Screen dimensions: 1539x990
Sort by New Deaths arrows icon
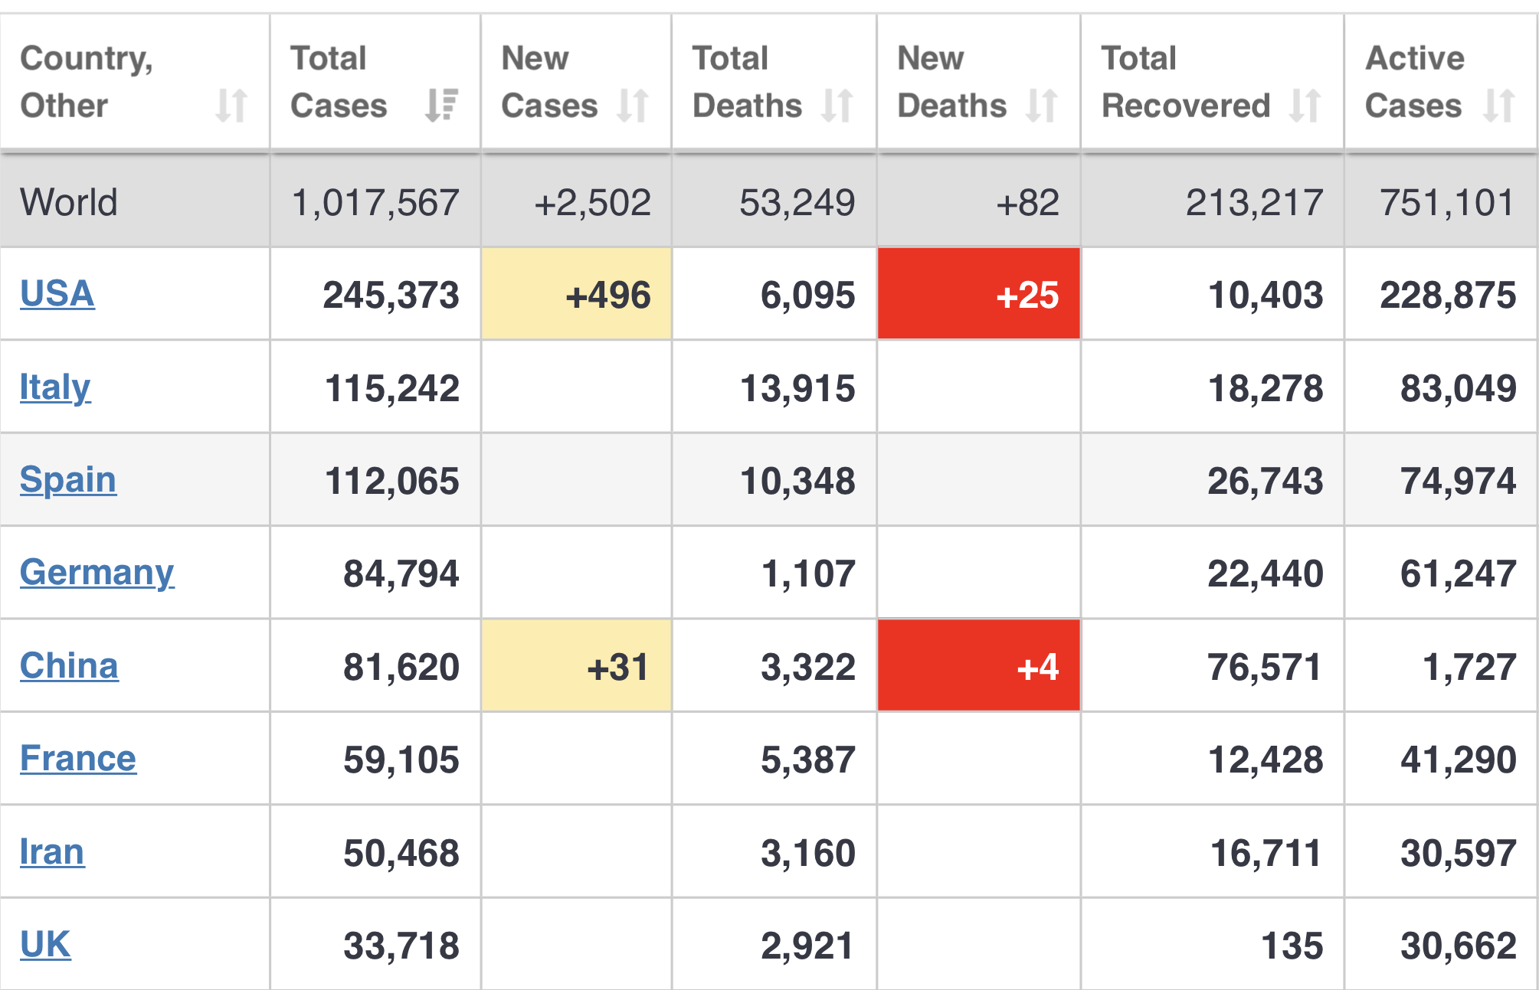tap(1042, 106)
